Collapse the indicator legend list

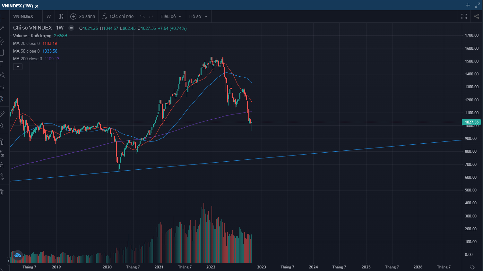click(x=18, y=67)
